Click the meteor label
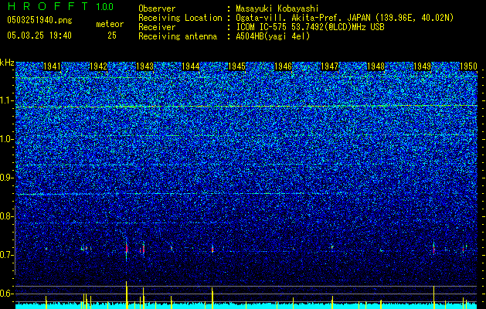Screen dimensions: 486x309 110,24
